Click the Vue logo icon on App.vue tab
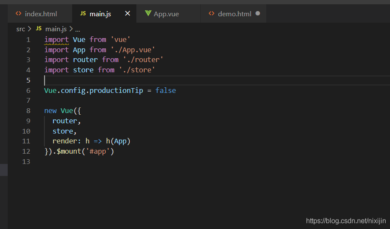Screen dimensions: 390x229 [148, 13]
